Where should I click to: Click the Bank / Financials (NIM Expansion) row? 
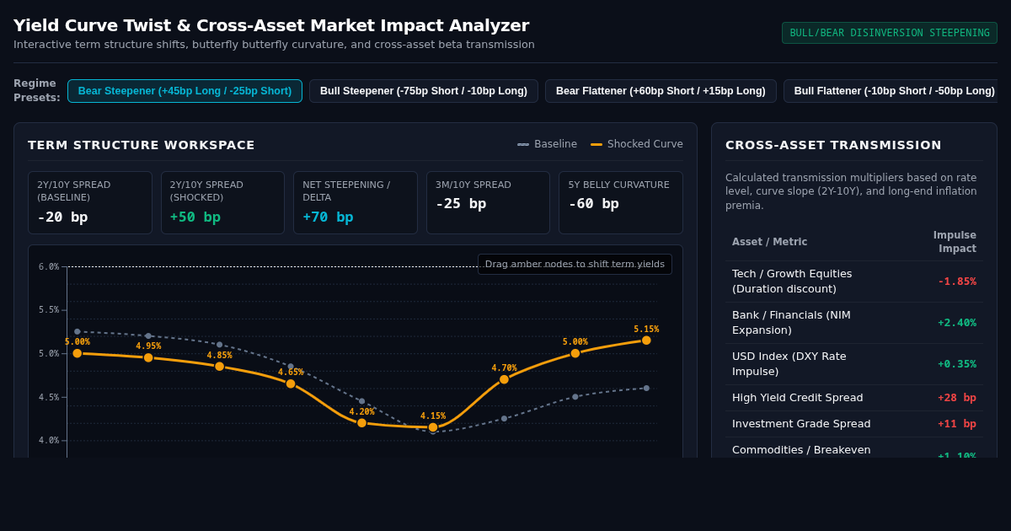854,323
